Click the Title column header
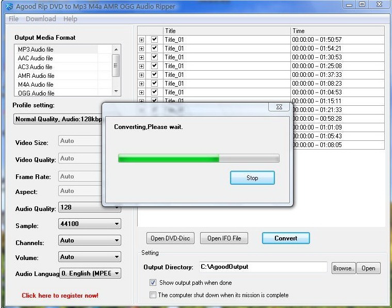This screenshot has width=392, height=308. 227,31
